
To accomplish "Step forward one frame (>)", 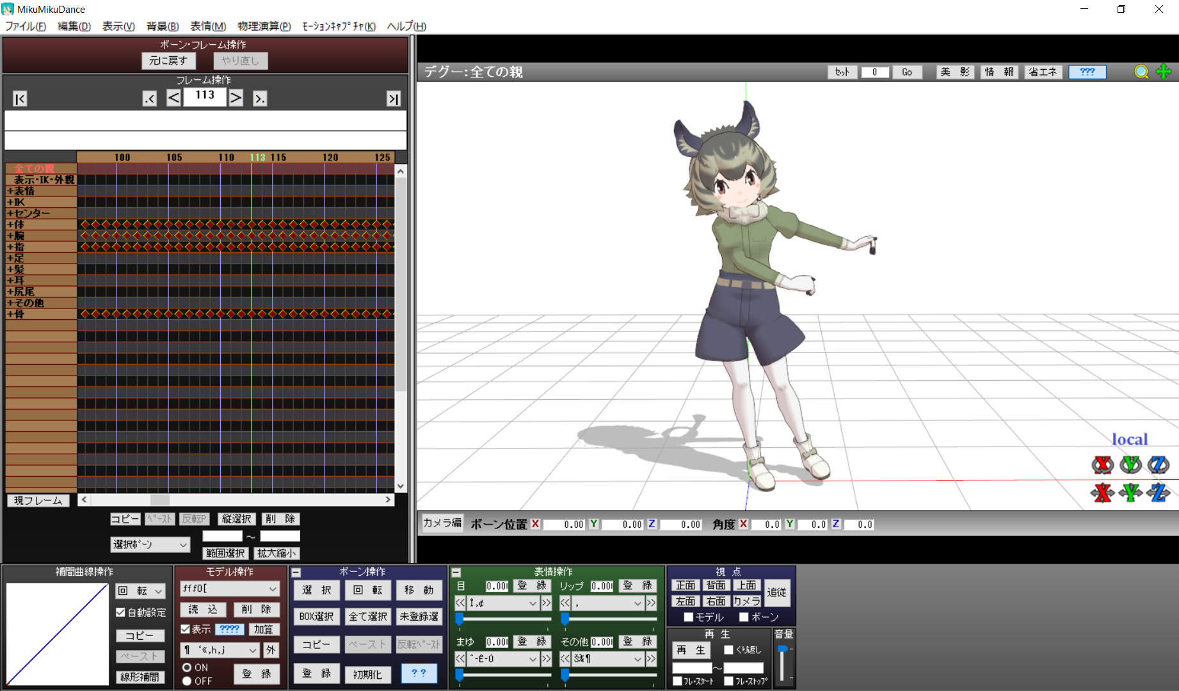I will tap(236, 98).
